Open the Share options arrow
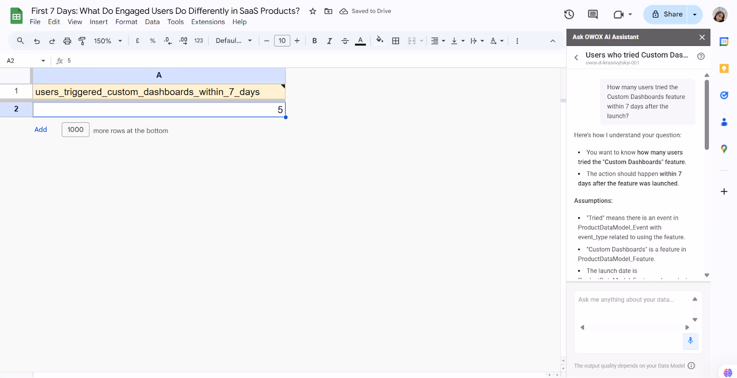This screenshot has width=737, height=378. tap(695, 14)
